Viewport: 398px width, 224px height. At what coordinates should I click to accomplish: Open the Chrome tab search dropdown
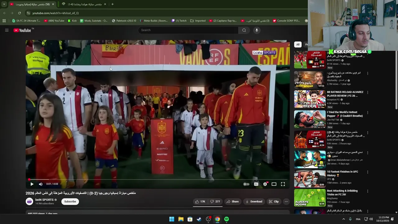[x=4, y=4]
